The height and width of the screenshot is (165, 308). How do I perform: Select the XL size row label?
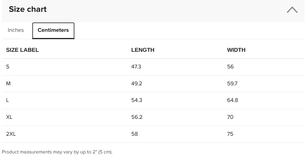[9, 117]
